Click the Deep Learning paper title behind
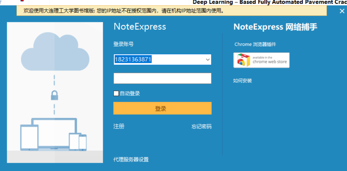347x171 pixels. [x=270, y=2]
